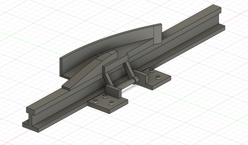The image size is (248, 145).
Task: Select the rear plate bolt closest to the rail
Action: pyautogui.click(x=152, y=71)
